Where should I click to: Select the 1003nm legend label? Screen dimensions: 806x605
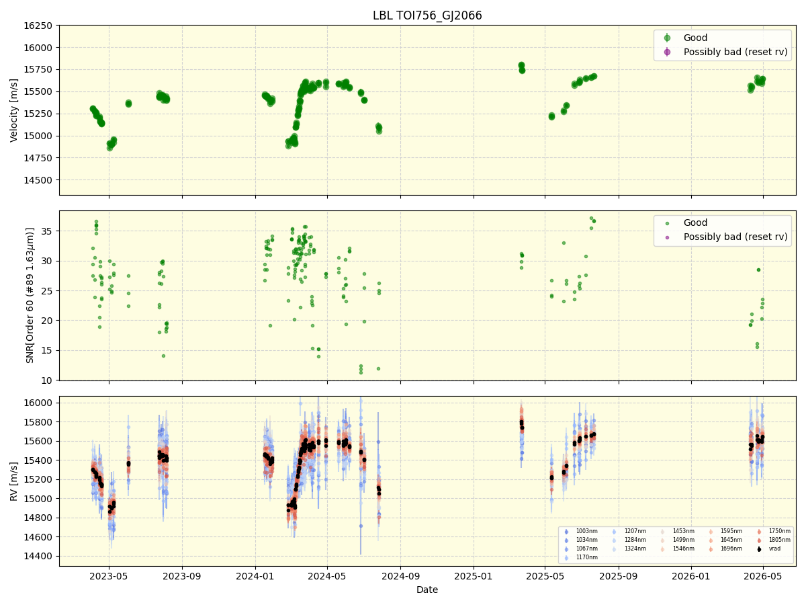click(x=587, y=532)
